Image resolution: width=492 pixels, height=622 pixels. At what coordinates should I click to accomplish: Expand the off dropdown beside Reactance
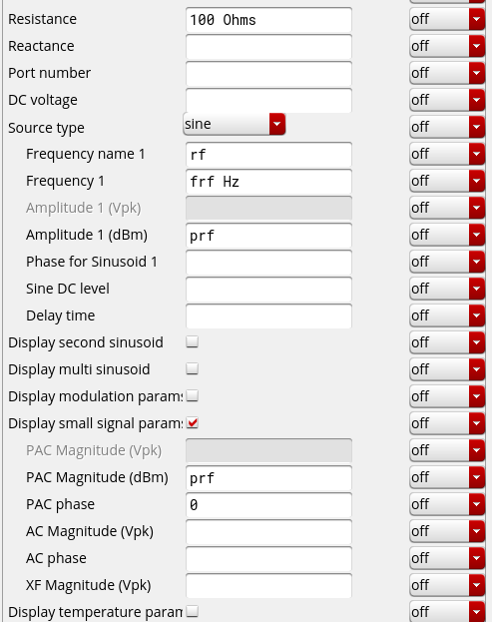[447, 46]
